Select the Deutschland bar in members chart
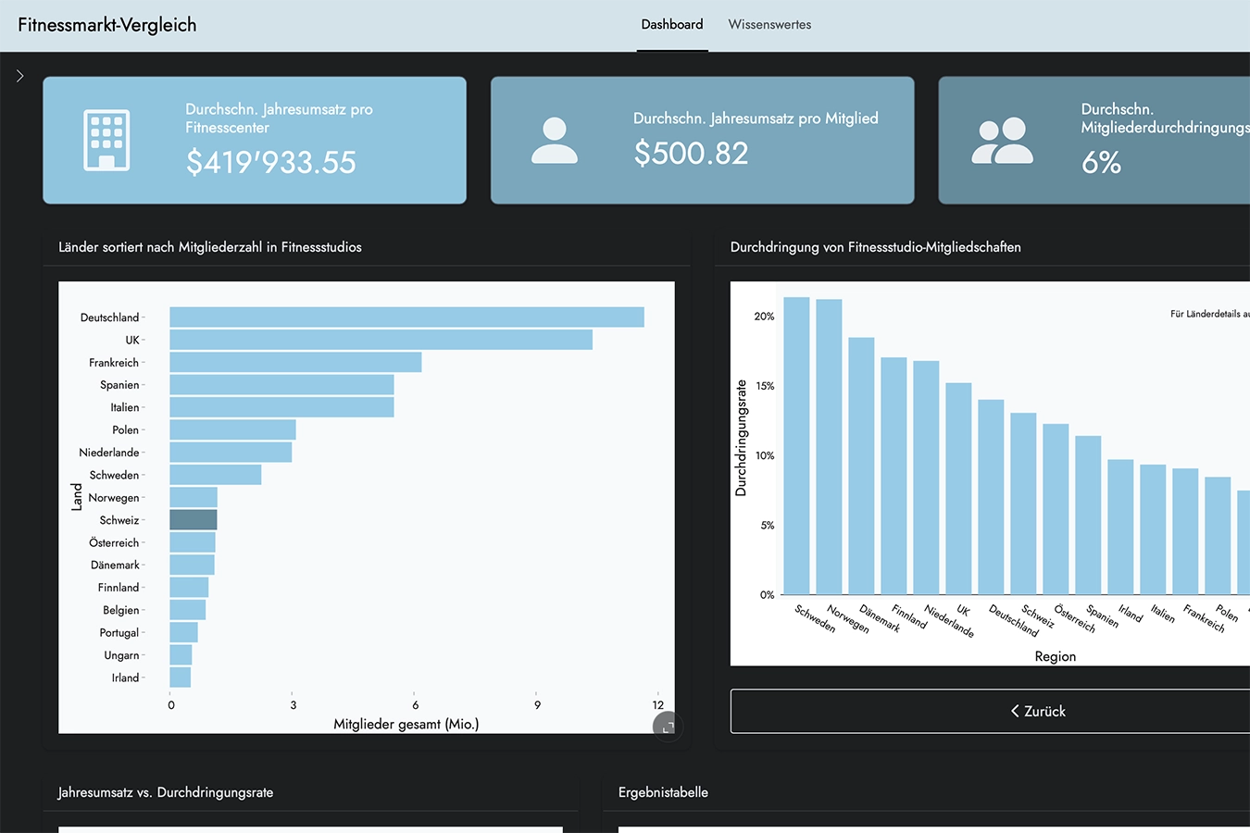 pos(406,317)
